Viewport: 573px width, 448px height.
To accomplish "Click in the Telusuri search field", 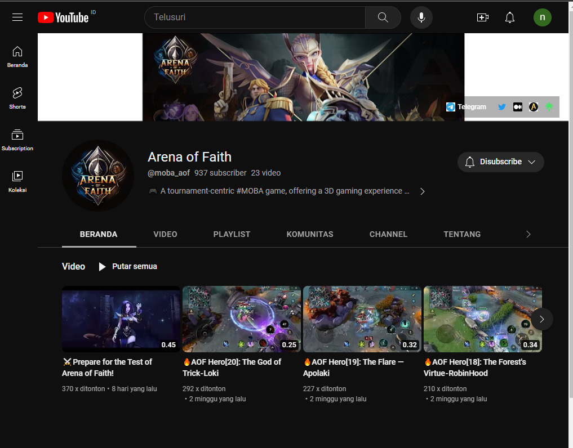I will click(255, 17).
